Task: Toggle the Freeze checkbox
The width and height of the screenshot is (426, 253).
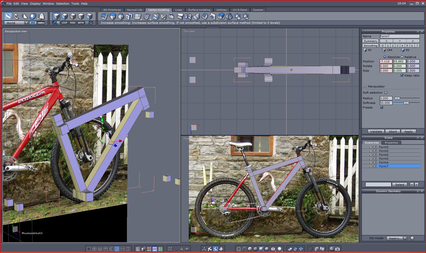Action: pos(382,107)
